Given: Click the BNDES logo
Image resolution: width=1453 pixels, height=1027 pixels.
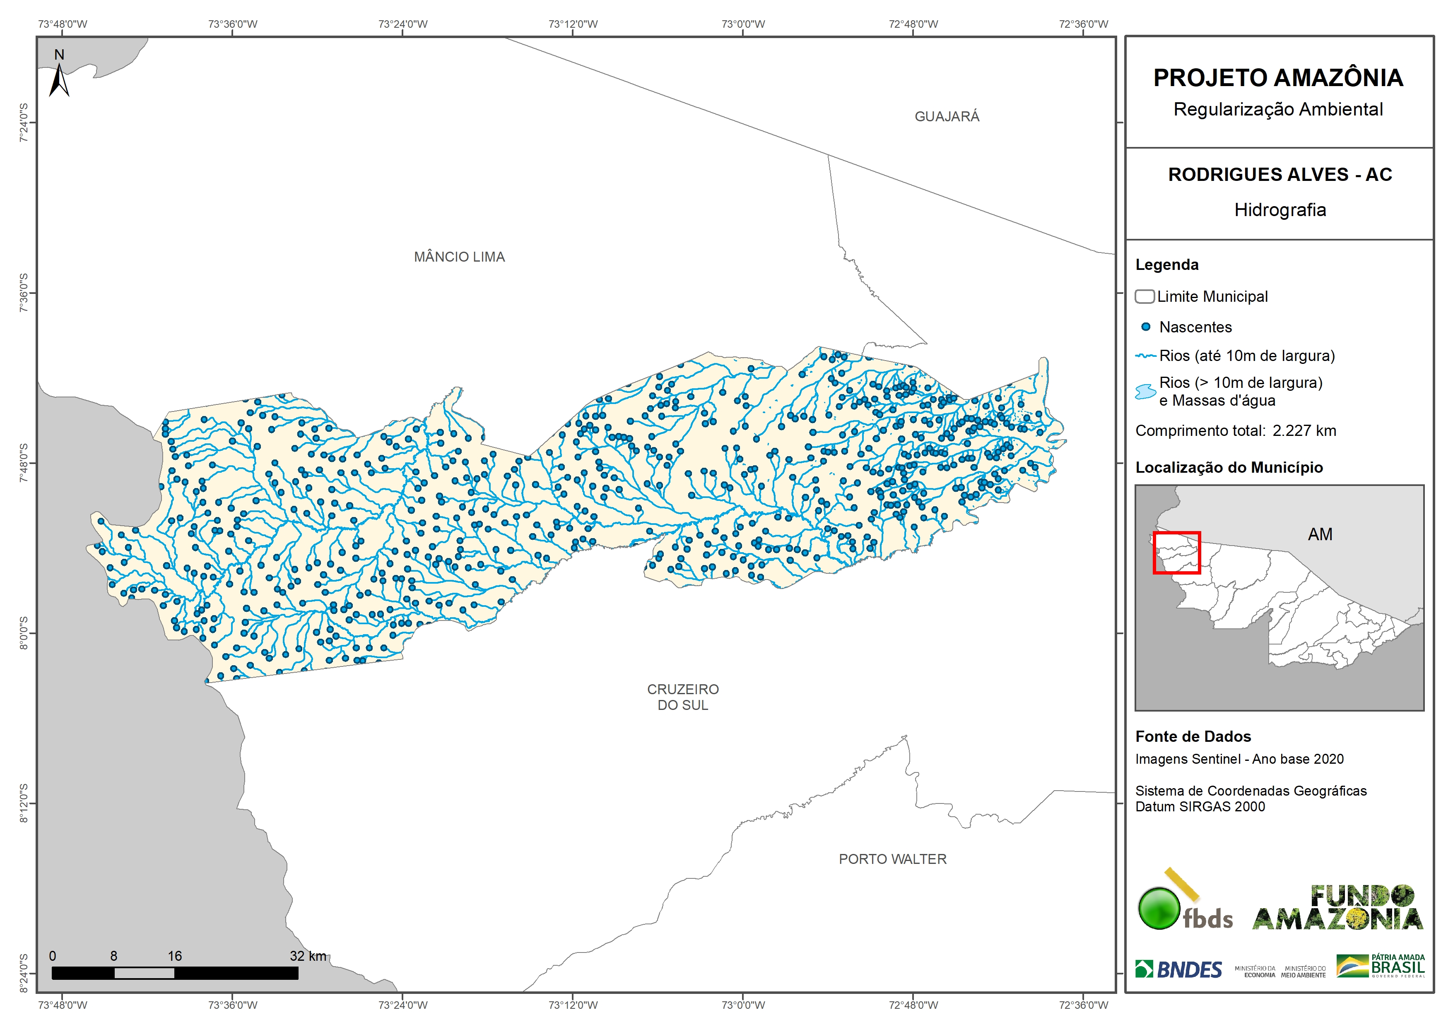Looking at the screenshot, I should pos(1178,969).
